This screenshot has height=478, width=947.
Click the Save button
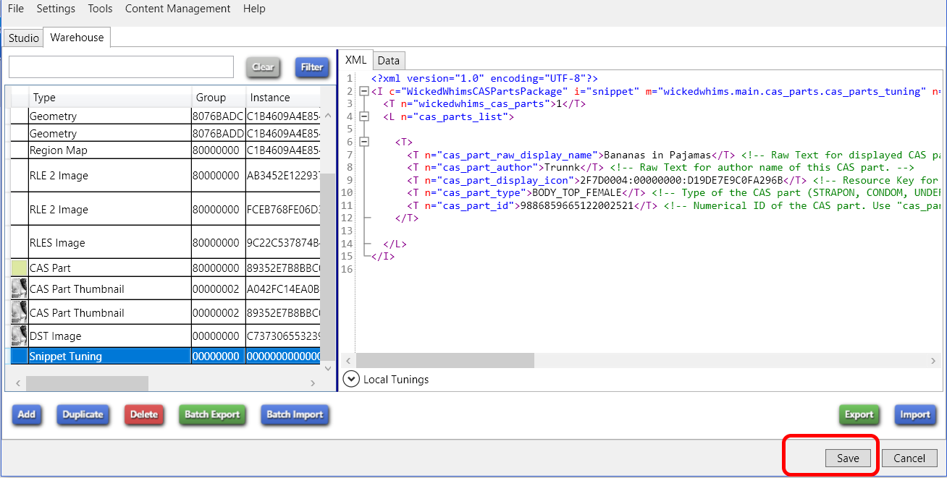point(848,458)
